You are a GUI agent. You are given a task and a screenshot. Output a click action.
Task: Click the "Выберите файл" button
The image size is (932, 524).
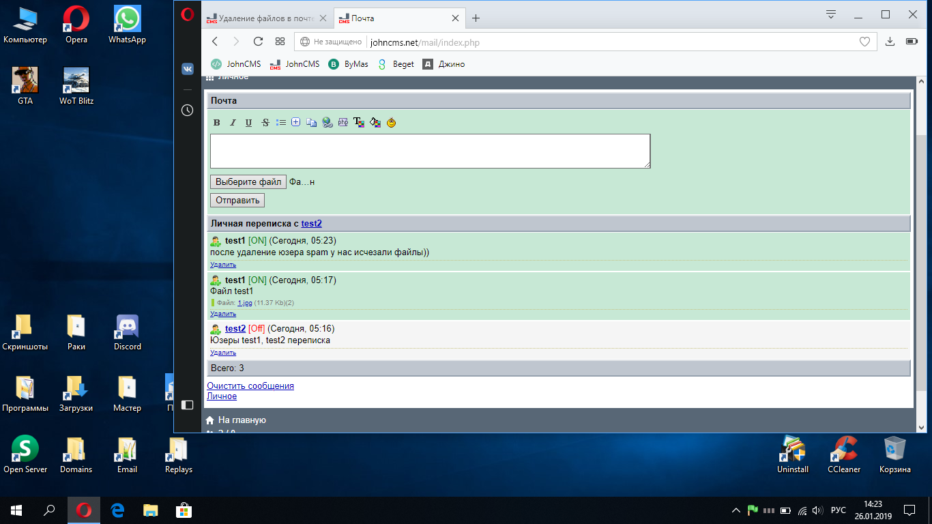(248, 182)
